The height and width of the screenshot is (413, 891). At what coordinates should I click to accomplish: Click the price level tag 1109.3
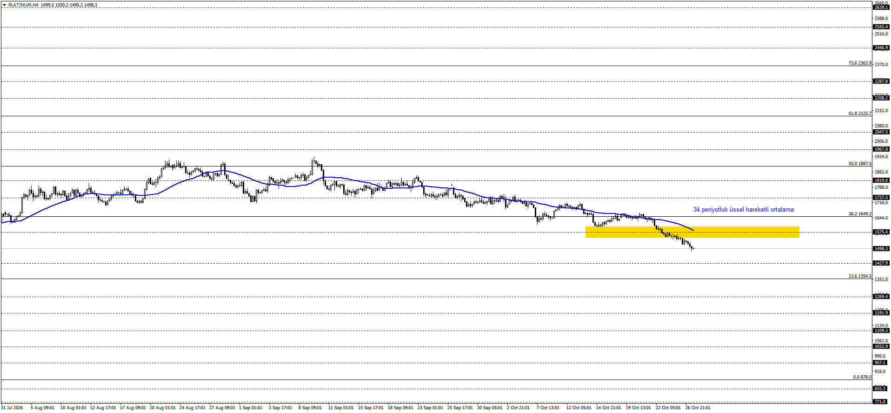coord(881,331)
